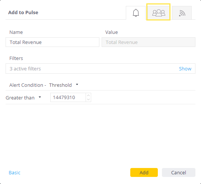This screenshot has width=201, height=184.
Task: Click the yellow Add button
Action: click(144, 172)
